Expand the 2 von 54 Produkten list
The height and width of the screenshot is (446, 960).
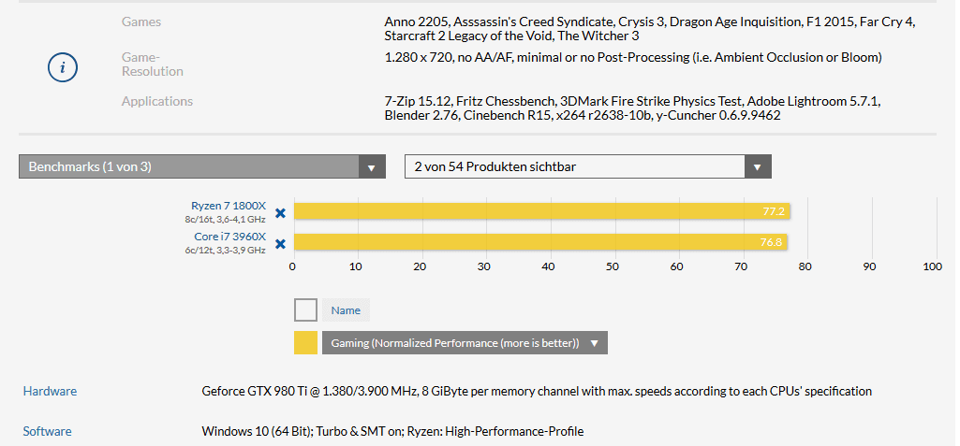(x=575, y=167)
